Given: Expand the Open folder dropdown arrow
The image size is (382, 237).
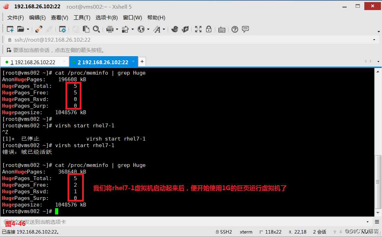Looking at the screenshot, I should [28, 29].
